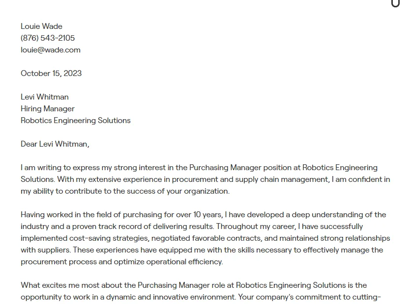The height and width of the screenshot is (304, 411).
Task: Click the recipient name Levi Whitman in address block
Action: (x=45, y=97)
